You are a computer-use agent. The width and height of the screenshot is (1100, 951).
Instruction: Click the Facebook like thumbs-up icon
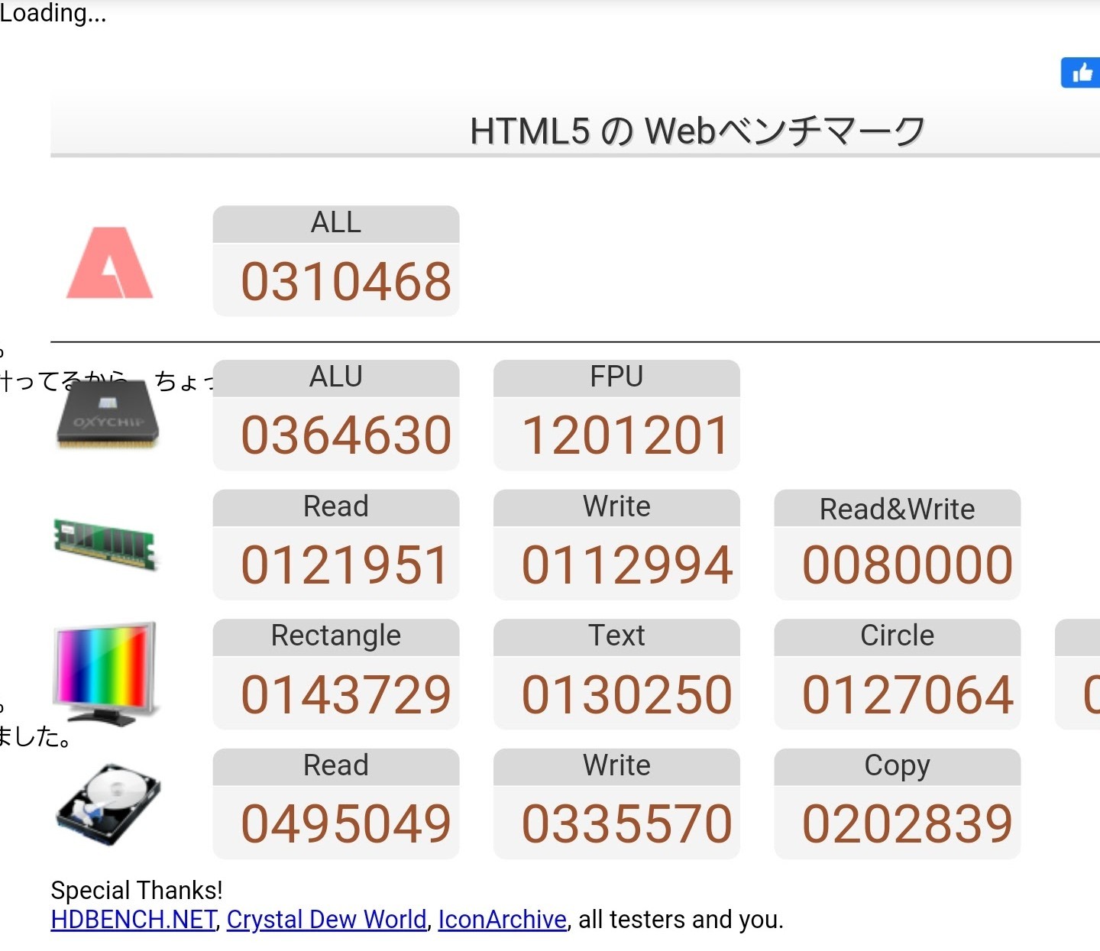1081,73
